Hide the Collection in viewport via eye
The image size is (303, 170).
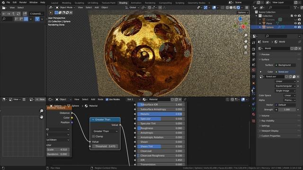295,16
